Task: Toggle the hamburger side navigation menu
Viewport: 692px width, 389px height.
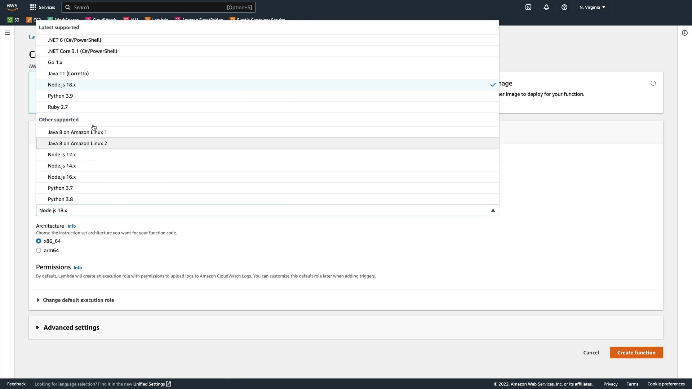Action: click(7, 33)
